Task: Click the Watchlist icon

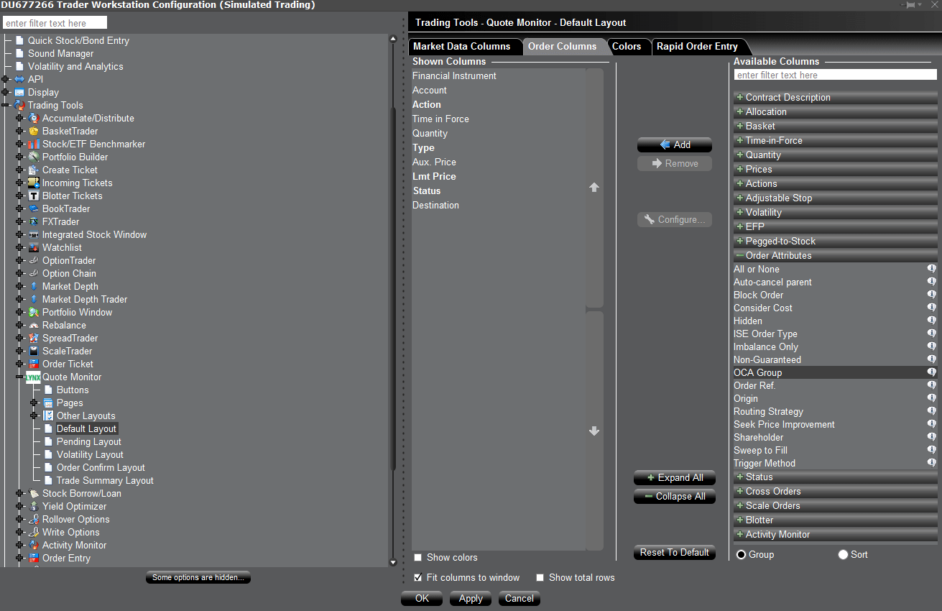Action: pyautogui.click(x=33, y=247)
